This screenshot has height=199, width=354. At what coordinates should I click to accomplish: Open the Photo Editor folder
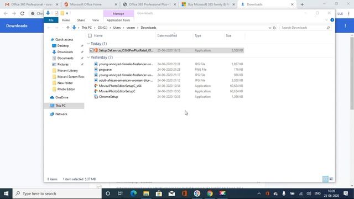[x=66, y=89]
